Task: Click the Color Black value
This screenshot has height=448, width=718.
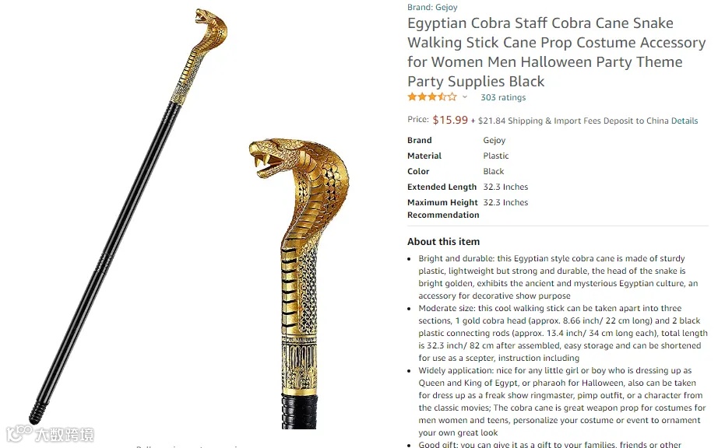Action: pos(493,171)
